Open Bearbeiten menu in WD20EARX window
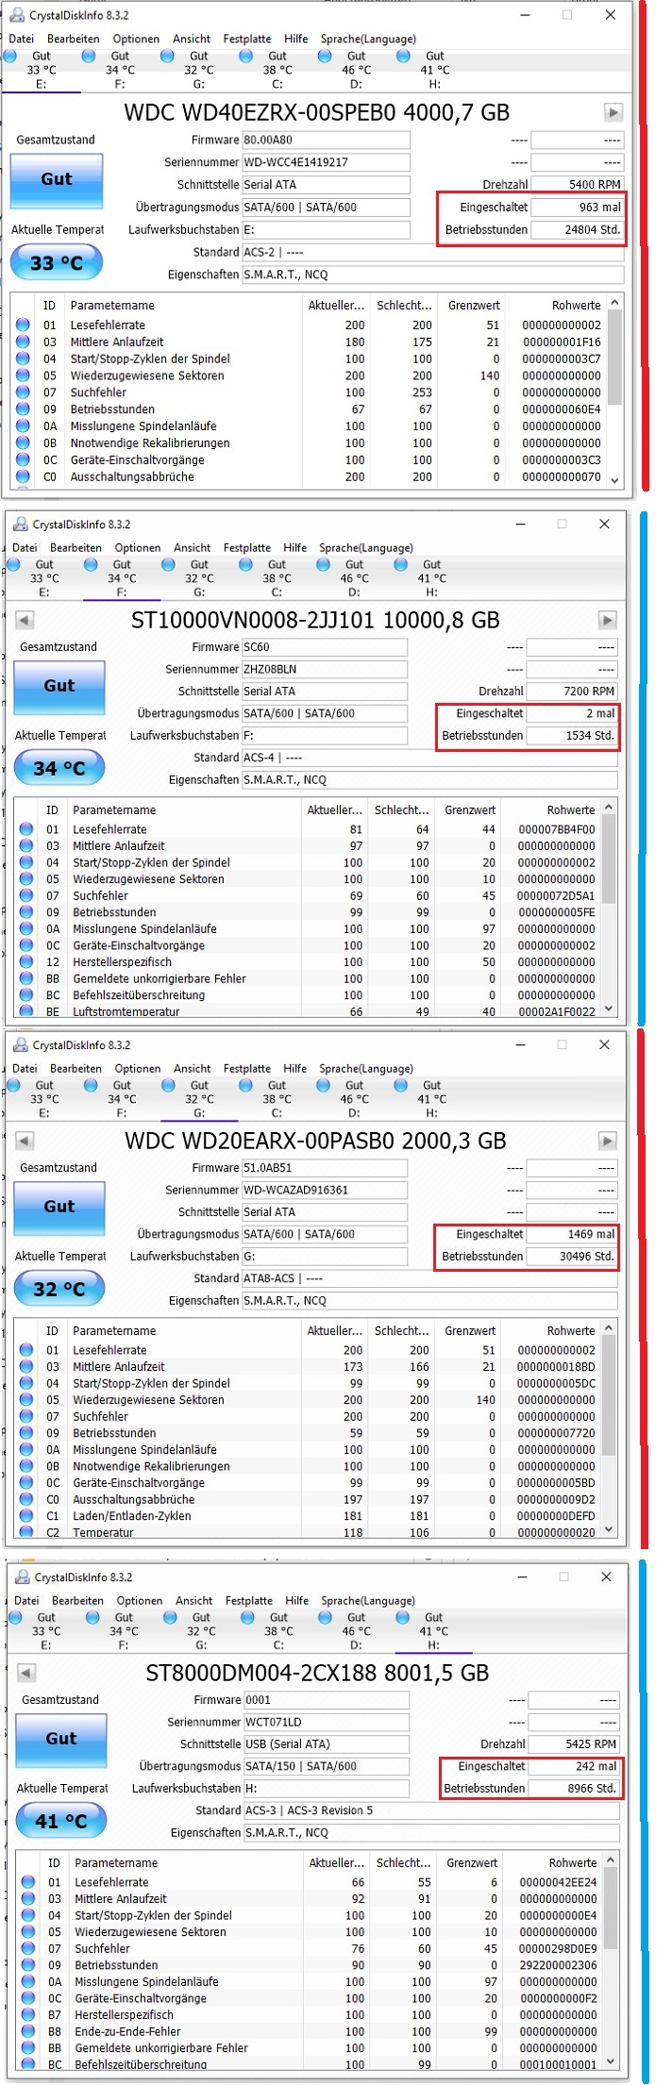This screenshot has width=672, height=2085. [76, 1068]
